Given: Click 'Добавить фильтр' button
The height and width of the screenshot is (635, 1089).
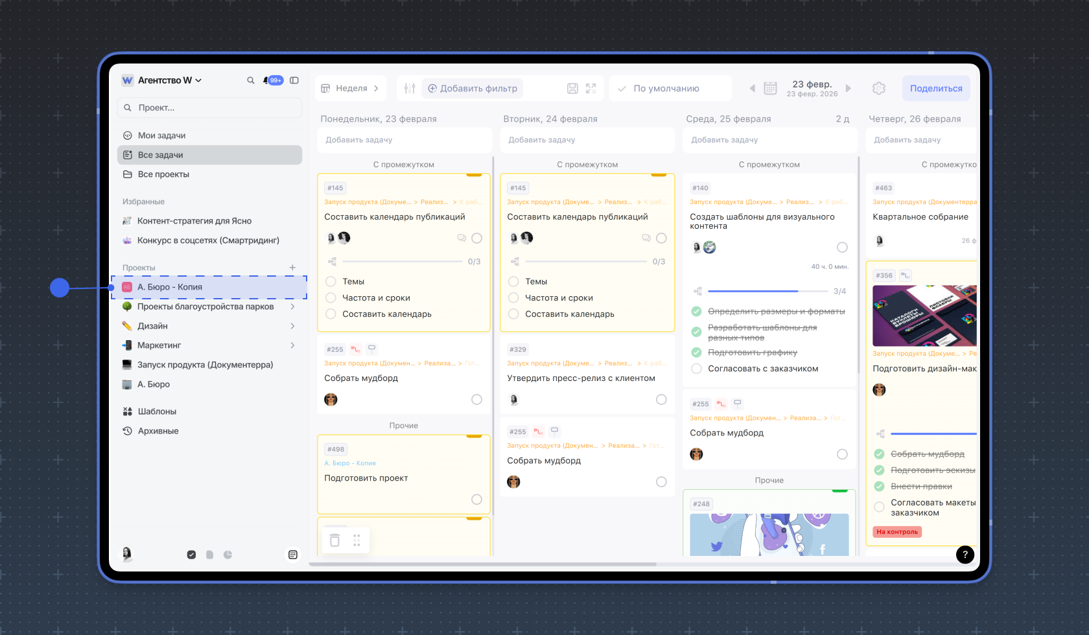Looking at the screenshot, I should (x=473, y=88).
